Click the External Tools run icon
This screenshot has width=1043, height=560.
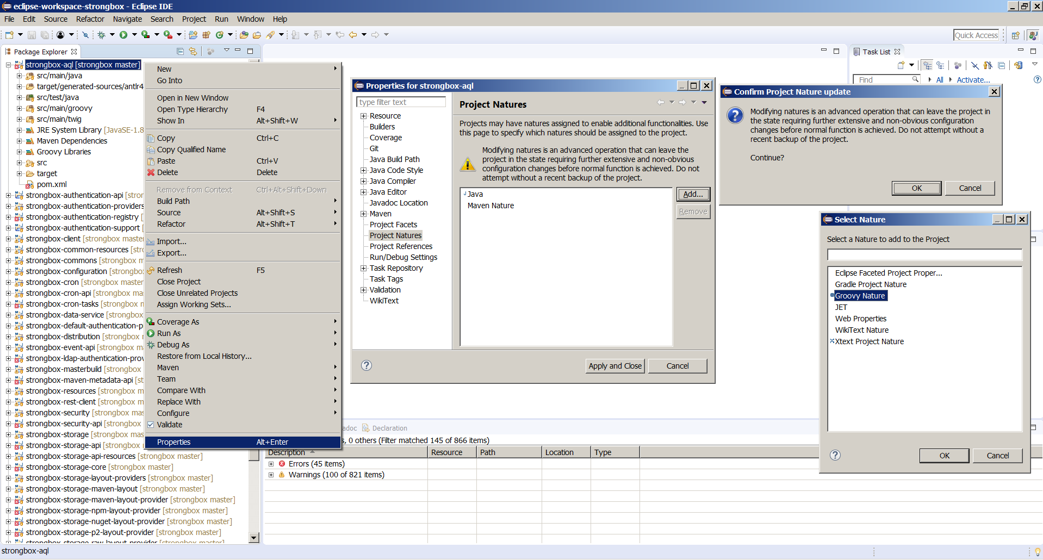point(168,35)
